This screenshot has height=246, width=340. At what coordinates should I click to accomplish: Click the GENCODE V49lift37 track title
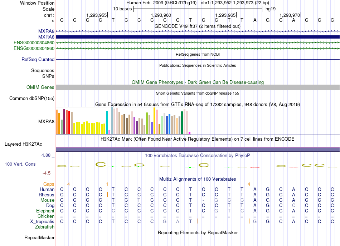pyautogui.click(x=198, y=26)
